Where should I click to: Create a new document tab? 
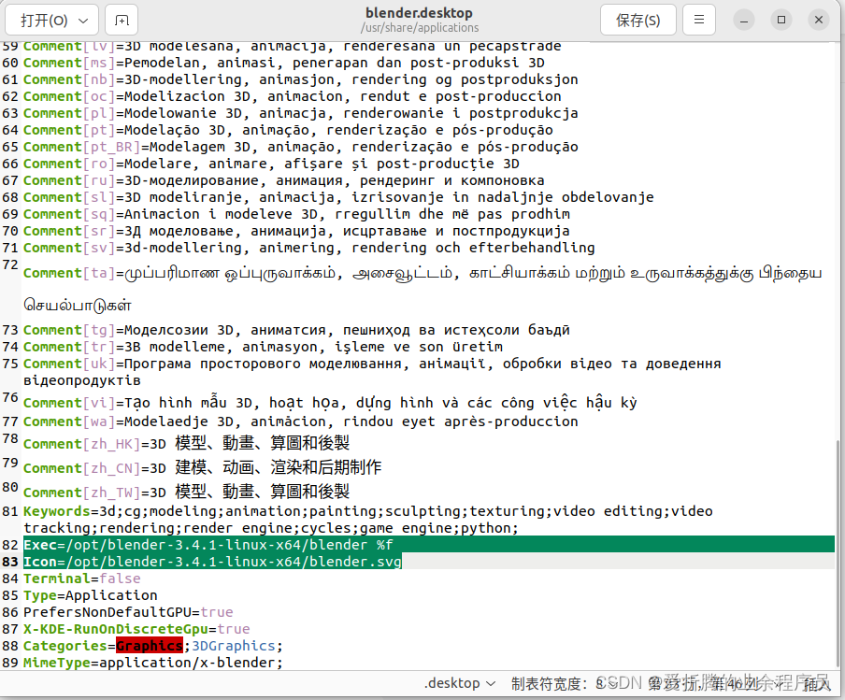point(122,21)
